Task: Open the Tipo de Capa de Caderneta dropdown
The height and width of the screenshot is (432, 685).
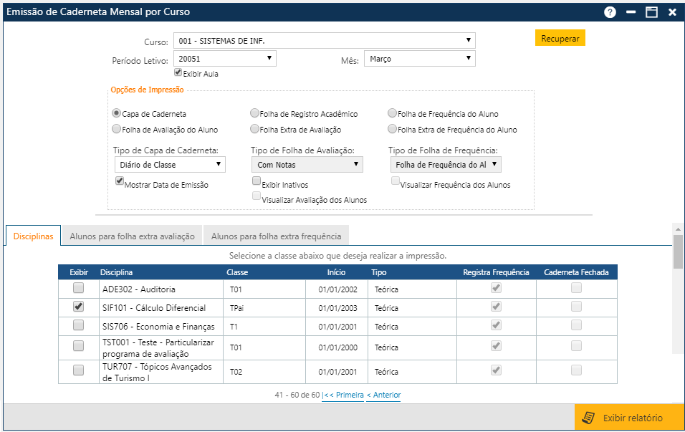Action: pos(170,165)
